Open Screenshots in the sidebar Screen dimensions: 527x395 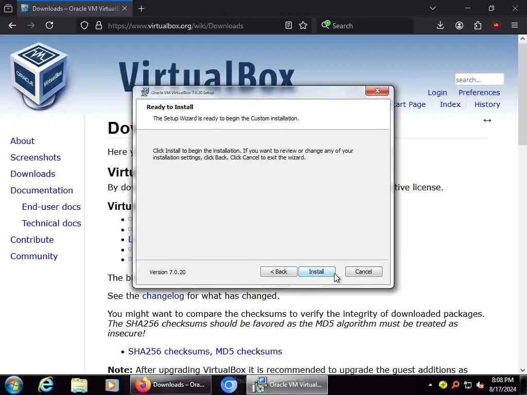pos(36,157)
